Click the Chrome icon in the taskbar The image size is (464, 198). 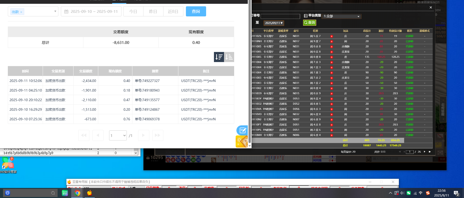click(x=78, y=193)
